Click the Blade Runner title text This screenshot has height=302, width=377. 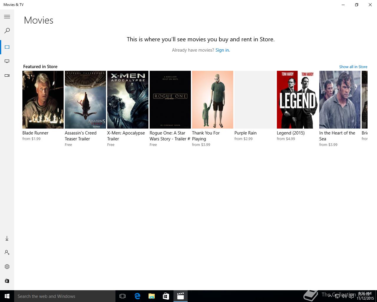(35, 133)
